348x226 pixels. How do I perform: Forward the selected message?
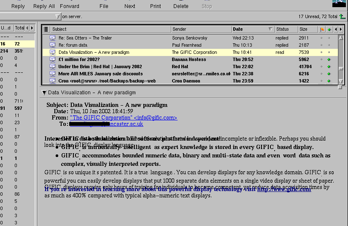pyautogui.click(x=70, y=6)
